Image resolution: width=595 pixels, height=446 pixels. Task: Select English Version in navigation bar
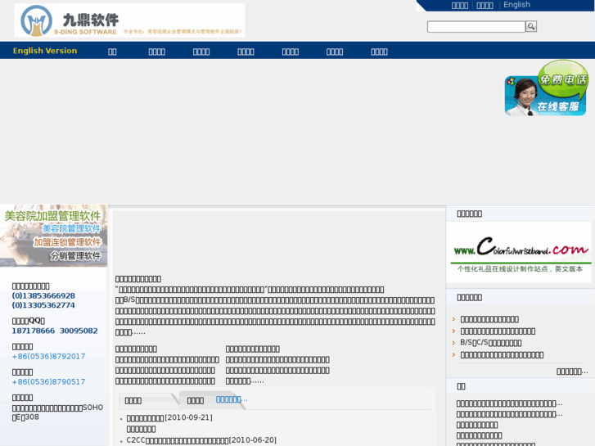[x=45, y=51]
